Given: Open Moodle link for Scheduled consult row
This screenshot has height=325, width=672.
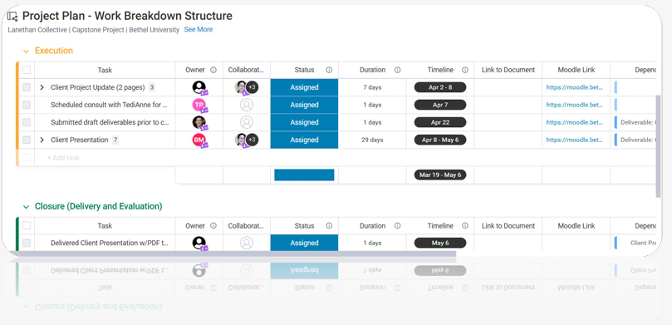Looking at the screenshot, I should (574, 105).
